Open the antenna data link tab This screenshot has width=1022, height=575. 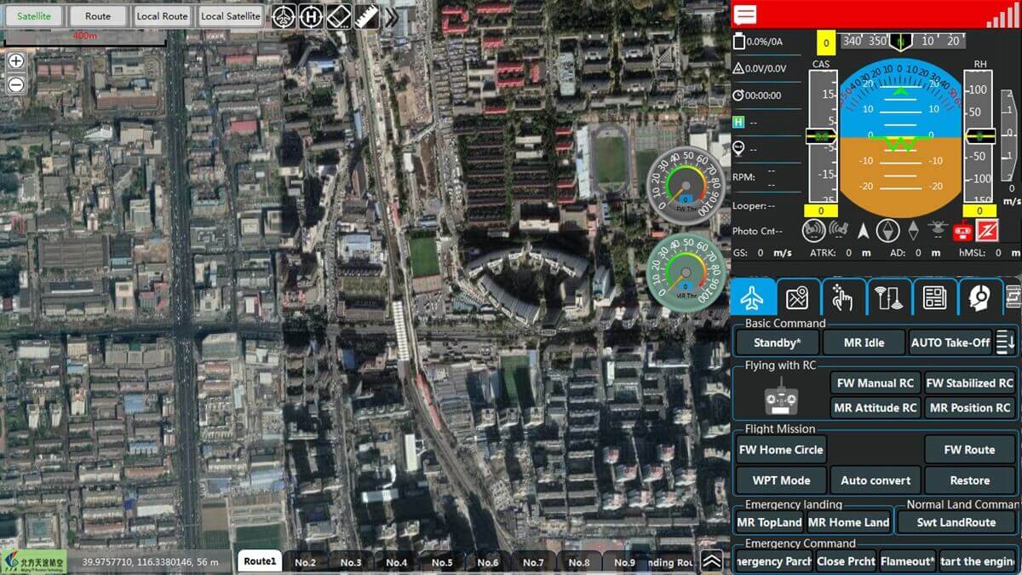coord(888,297)
